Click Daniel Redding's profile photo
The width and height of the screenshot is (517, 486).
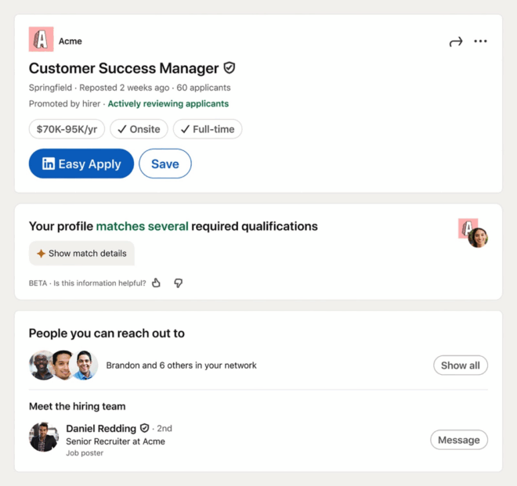tap(44, 437)
